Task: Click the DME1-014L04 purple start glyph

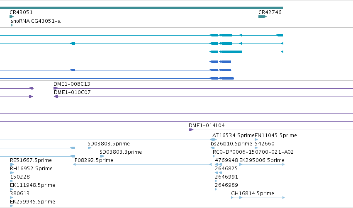Action: (x=191, y=130)
